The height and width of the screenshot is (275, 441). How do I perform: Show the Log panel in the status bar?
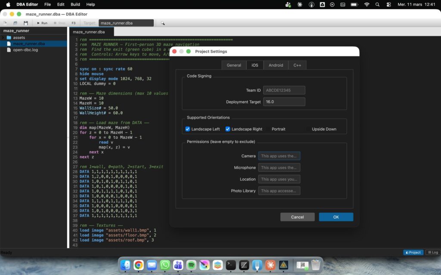[x=433, y=252]
